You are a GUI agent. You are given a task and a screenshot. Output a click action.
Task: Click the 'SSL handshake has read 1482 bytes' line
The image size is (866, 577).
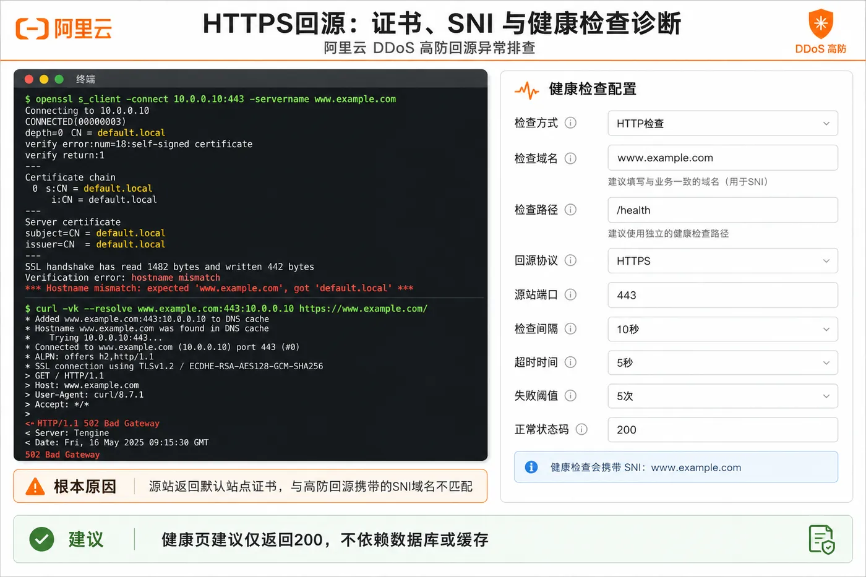click(x=169, y=267)
